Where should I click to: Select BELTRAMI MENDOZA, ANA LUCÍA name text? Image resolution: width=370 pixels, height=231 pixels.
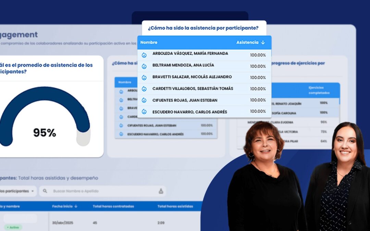[183, 65]
